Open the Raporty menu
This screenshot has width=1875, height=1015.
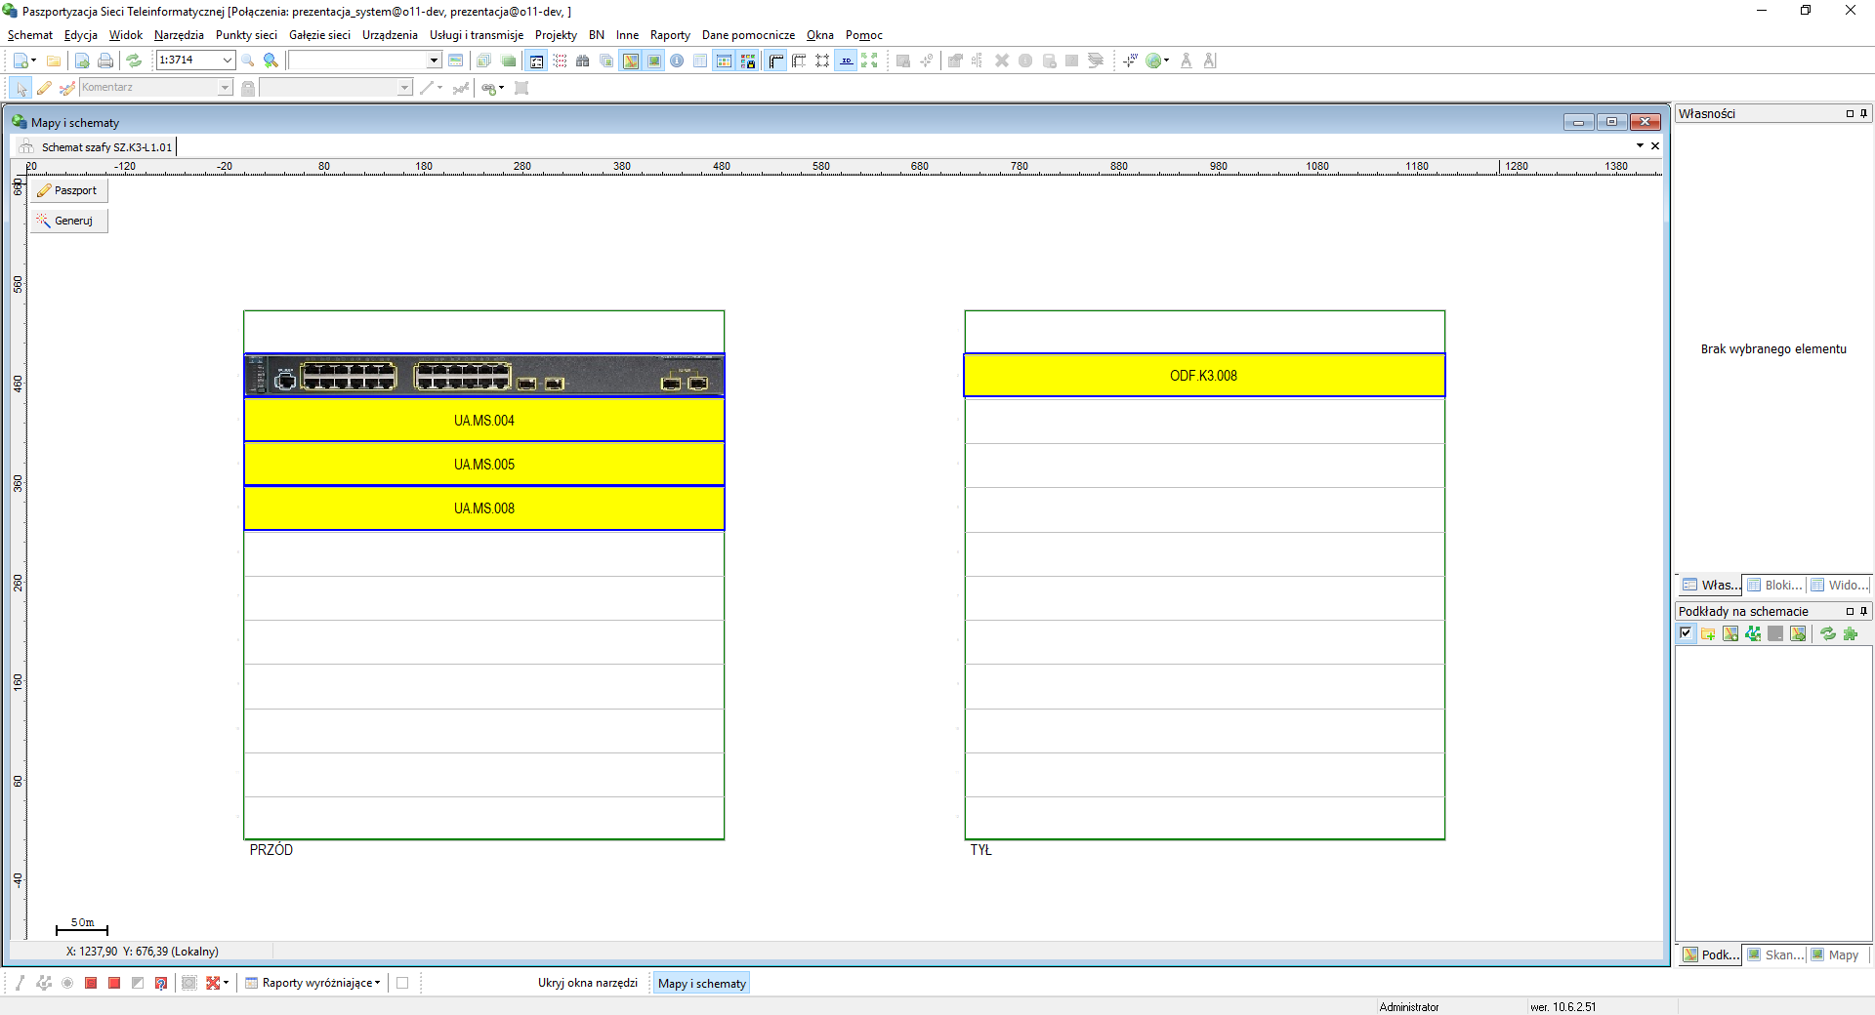click(x=670, y=35)
